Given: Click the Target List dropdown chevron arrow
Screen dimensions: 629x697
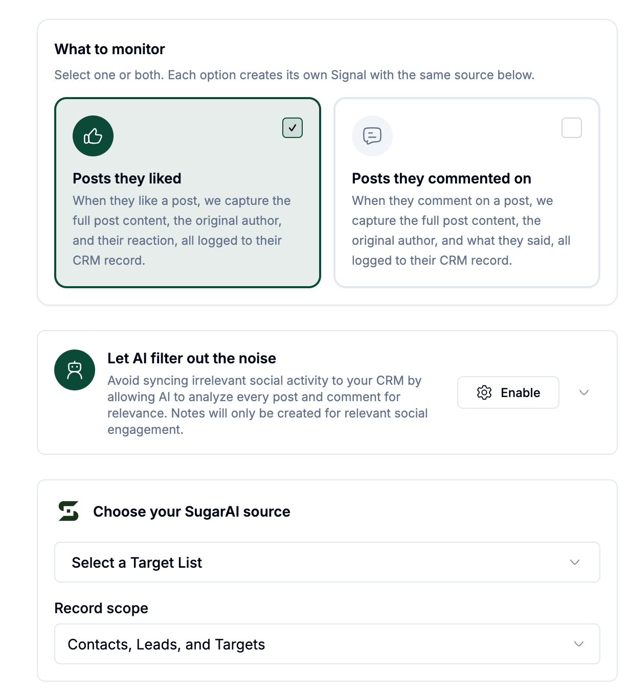Looking at the screenshot, I should [575, 562].
